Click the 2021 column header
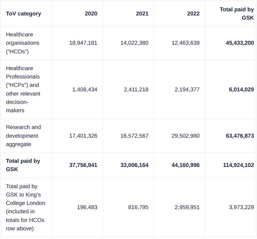The height and width of the screenshot is (239, 257). 142,14
